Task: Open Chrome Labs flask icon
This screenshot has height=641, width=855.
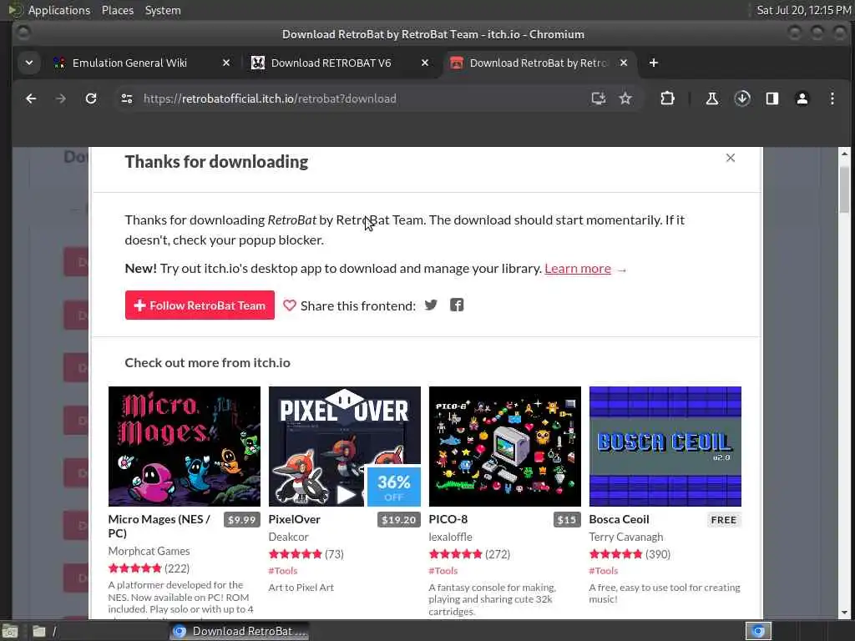Action: click(x=711, y=98)
